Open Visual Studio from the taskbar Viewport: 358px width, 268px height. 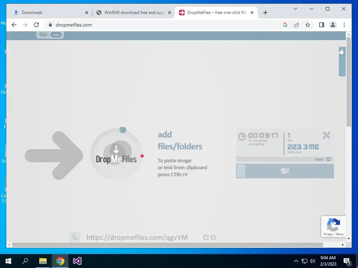(77, 261)
